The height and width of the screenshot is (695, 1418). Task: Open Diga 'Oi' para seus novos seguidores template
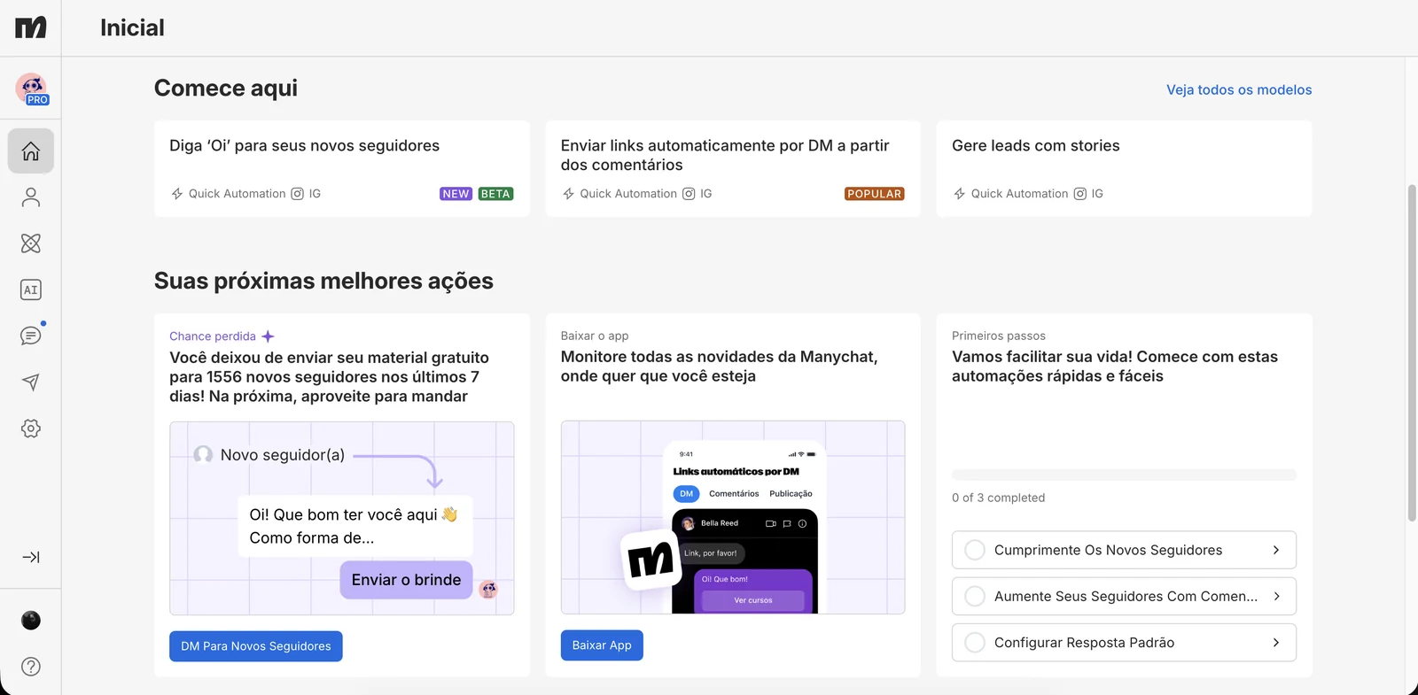pos(342,169)
